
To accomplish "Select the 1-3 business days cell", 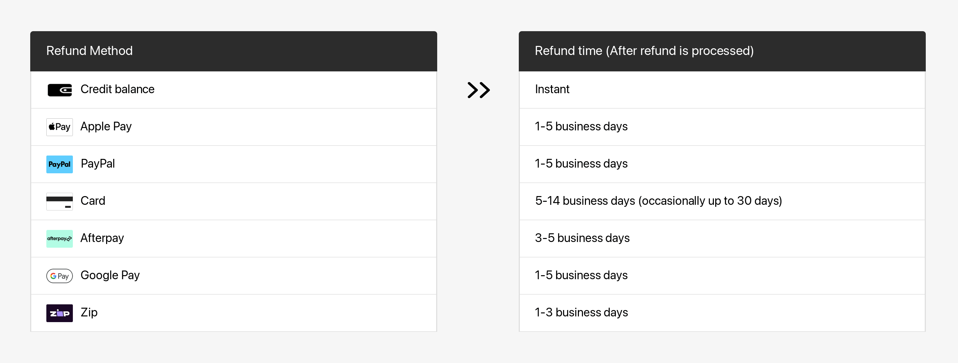I will pos(581,312).
